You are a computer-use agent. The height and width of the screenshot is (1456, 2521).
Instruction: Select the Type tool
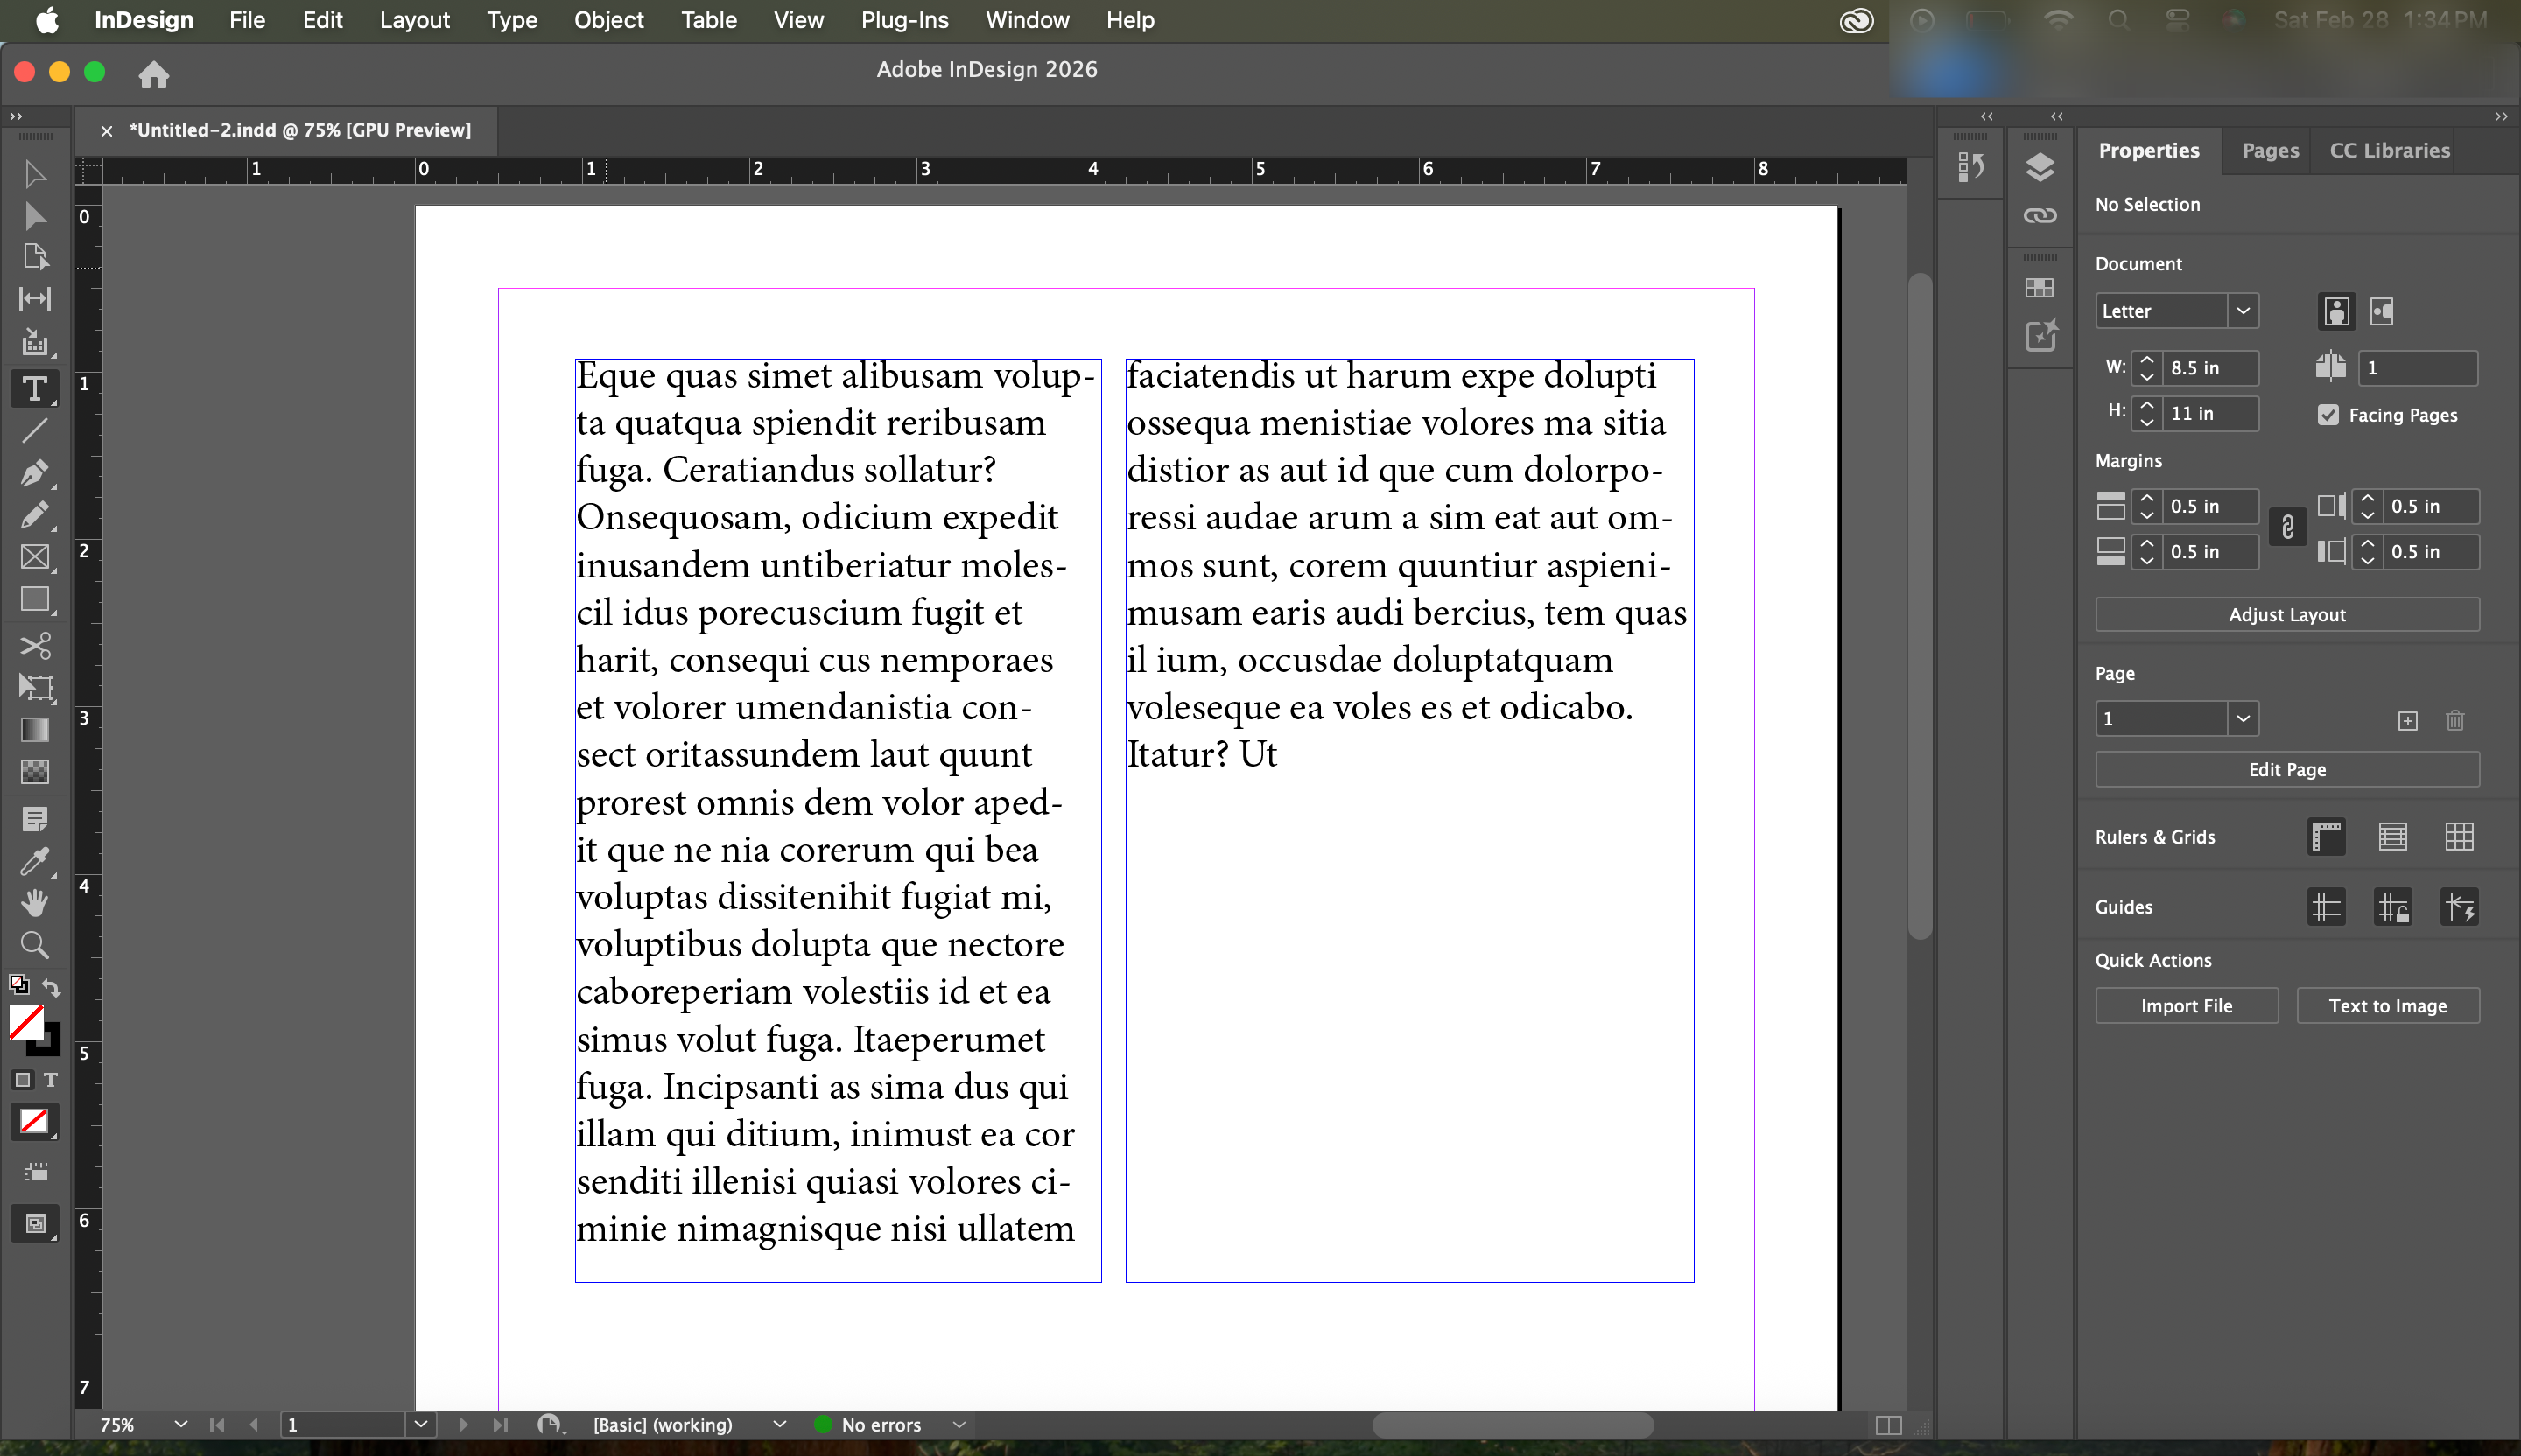coord(34,388)
